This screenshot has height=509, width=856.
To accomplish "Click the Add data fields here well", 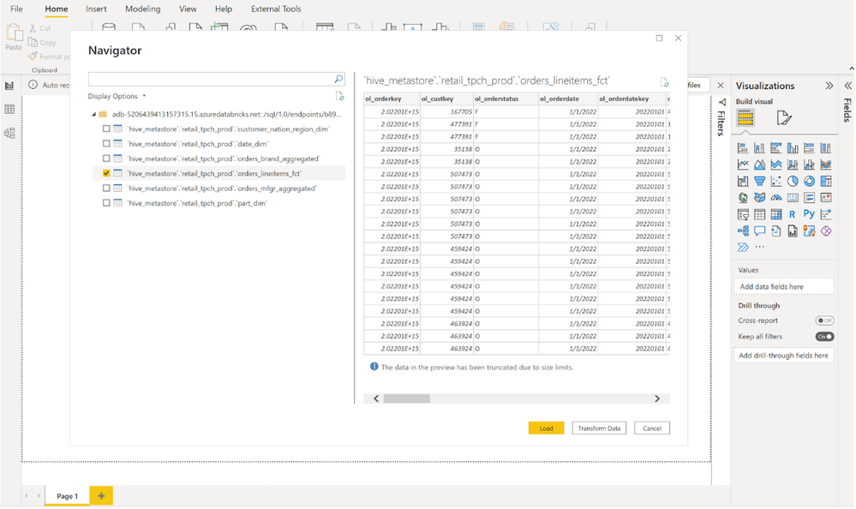I will [x=783, y=287].
